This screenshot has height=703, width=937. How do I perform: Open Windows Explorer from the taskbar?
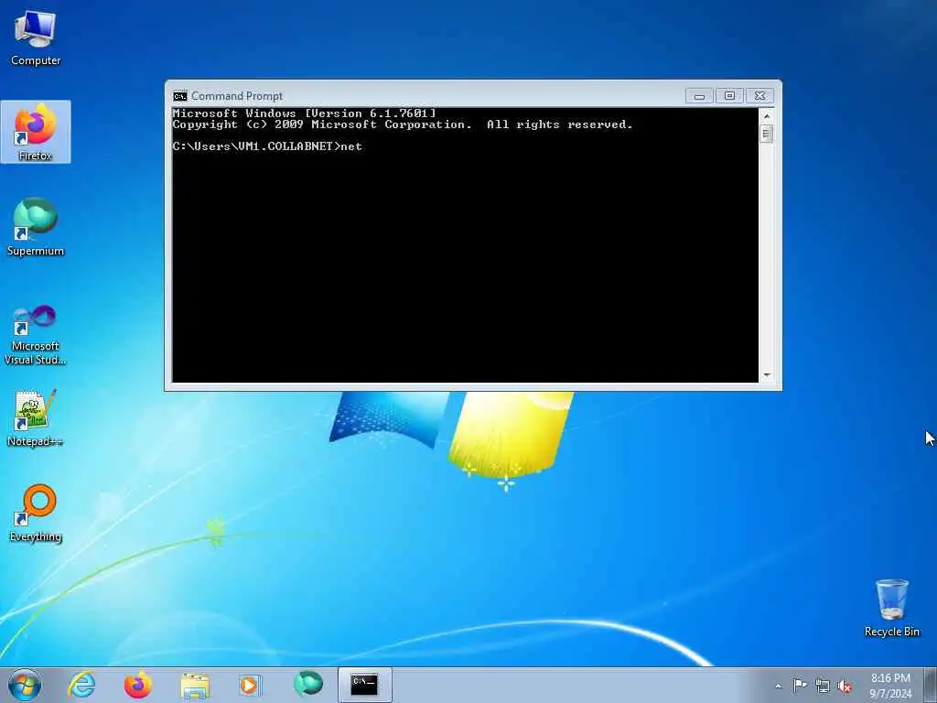(x=195, y=685)
